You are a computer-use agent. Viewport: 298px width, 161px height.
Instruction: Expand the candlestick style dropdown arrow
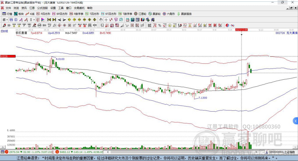[34, 20]
